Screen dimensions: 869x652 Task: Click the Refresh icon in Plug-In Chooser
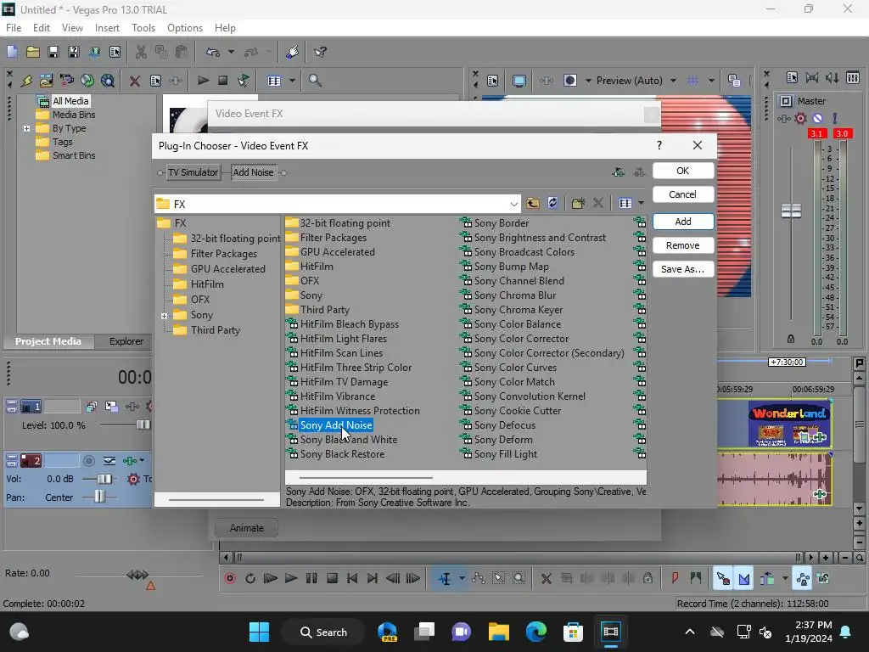click(552, 203)
